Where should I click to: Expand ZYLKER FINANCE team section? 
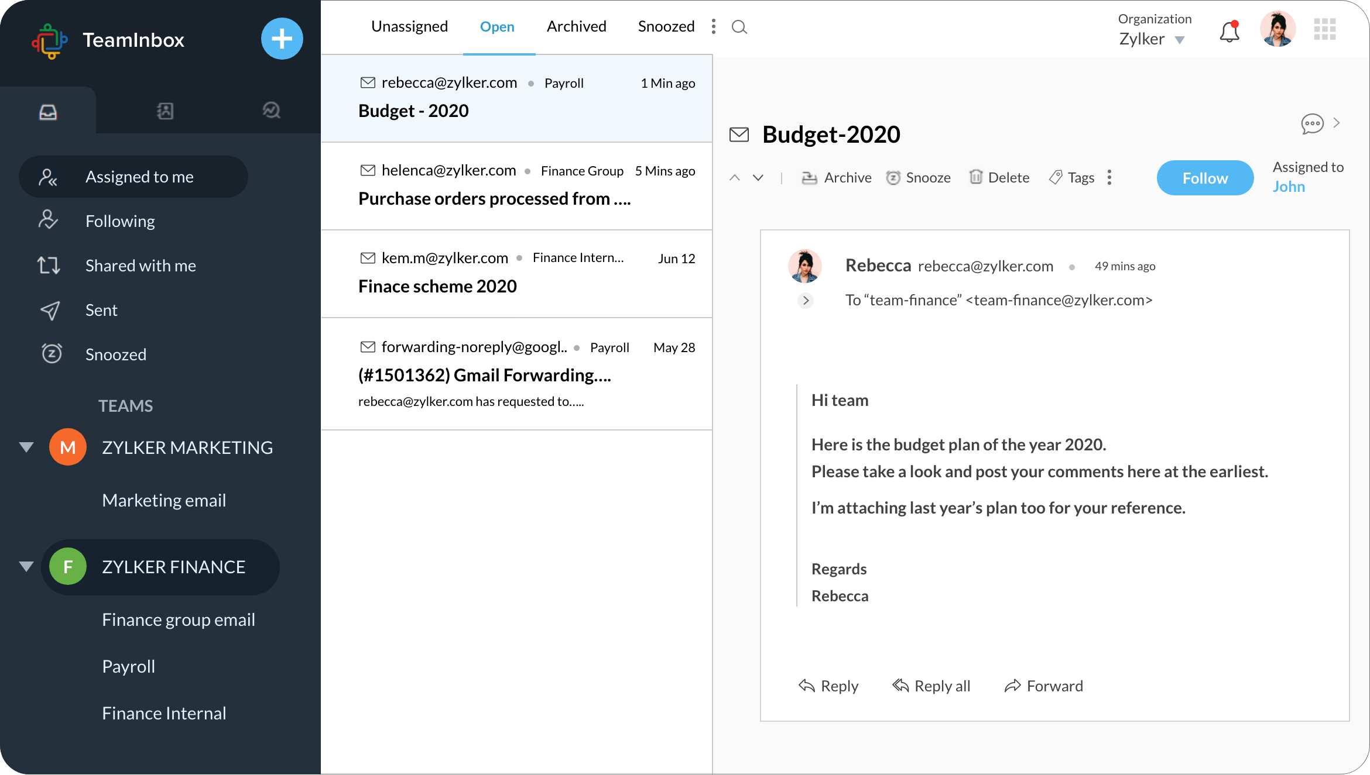tap(25, 565)
